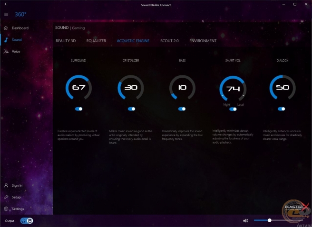Click the Sound music note icon
This screenshot has width=312, height=227.
(6, 40)
